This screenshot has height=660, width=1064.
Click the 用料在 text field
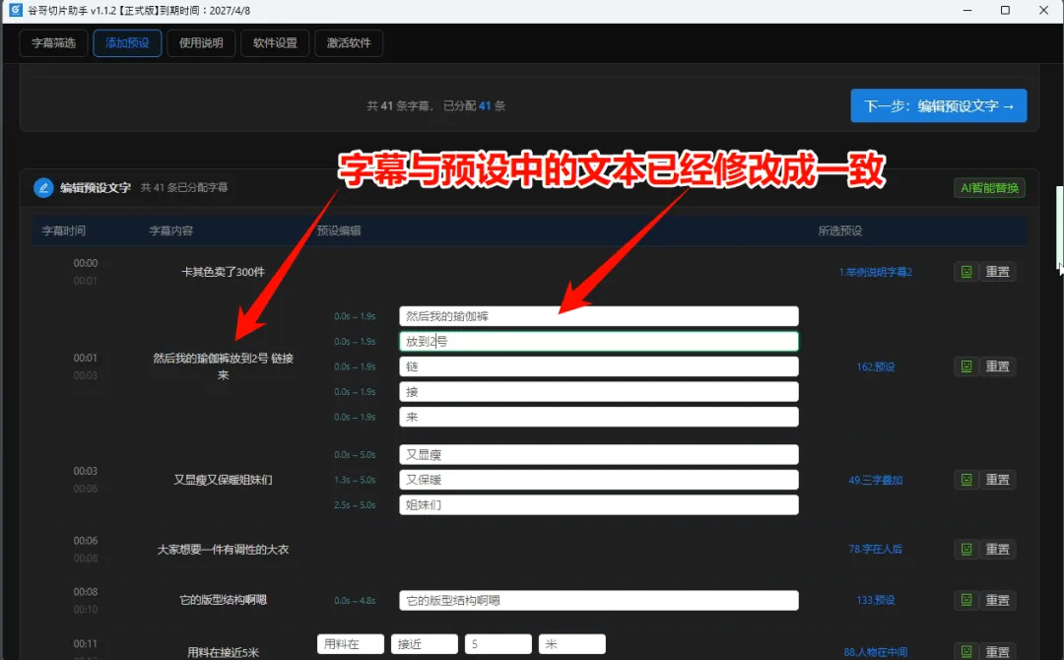click(x=350, y=643)
